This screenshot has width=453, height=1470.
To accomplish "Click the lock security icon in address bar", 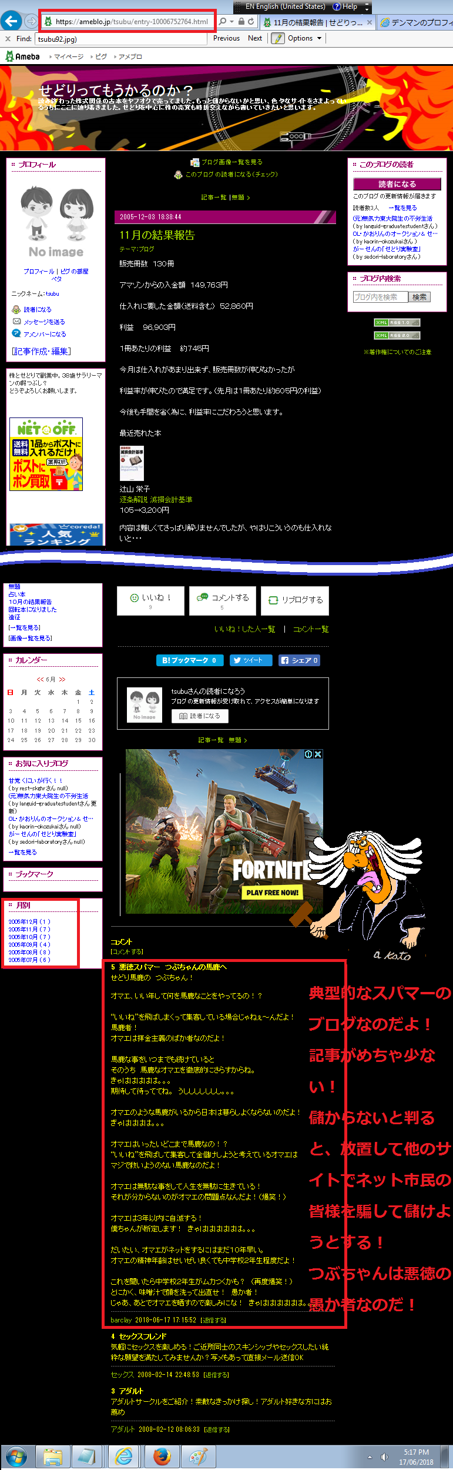I will tap(241, 22).
